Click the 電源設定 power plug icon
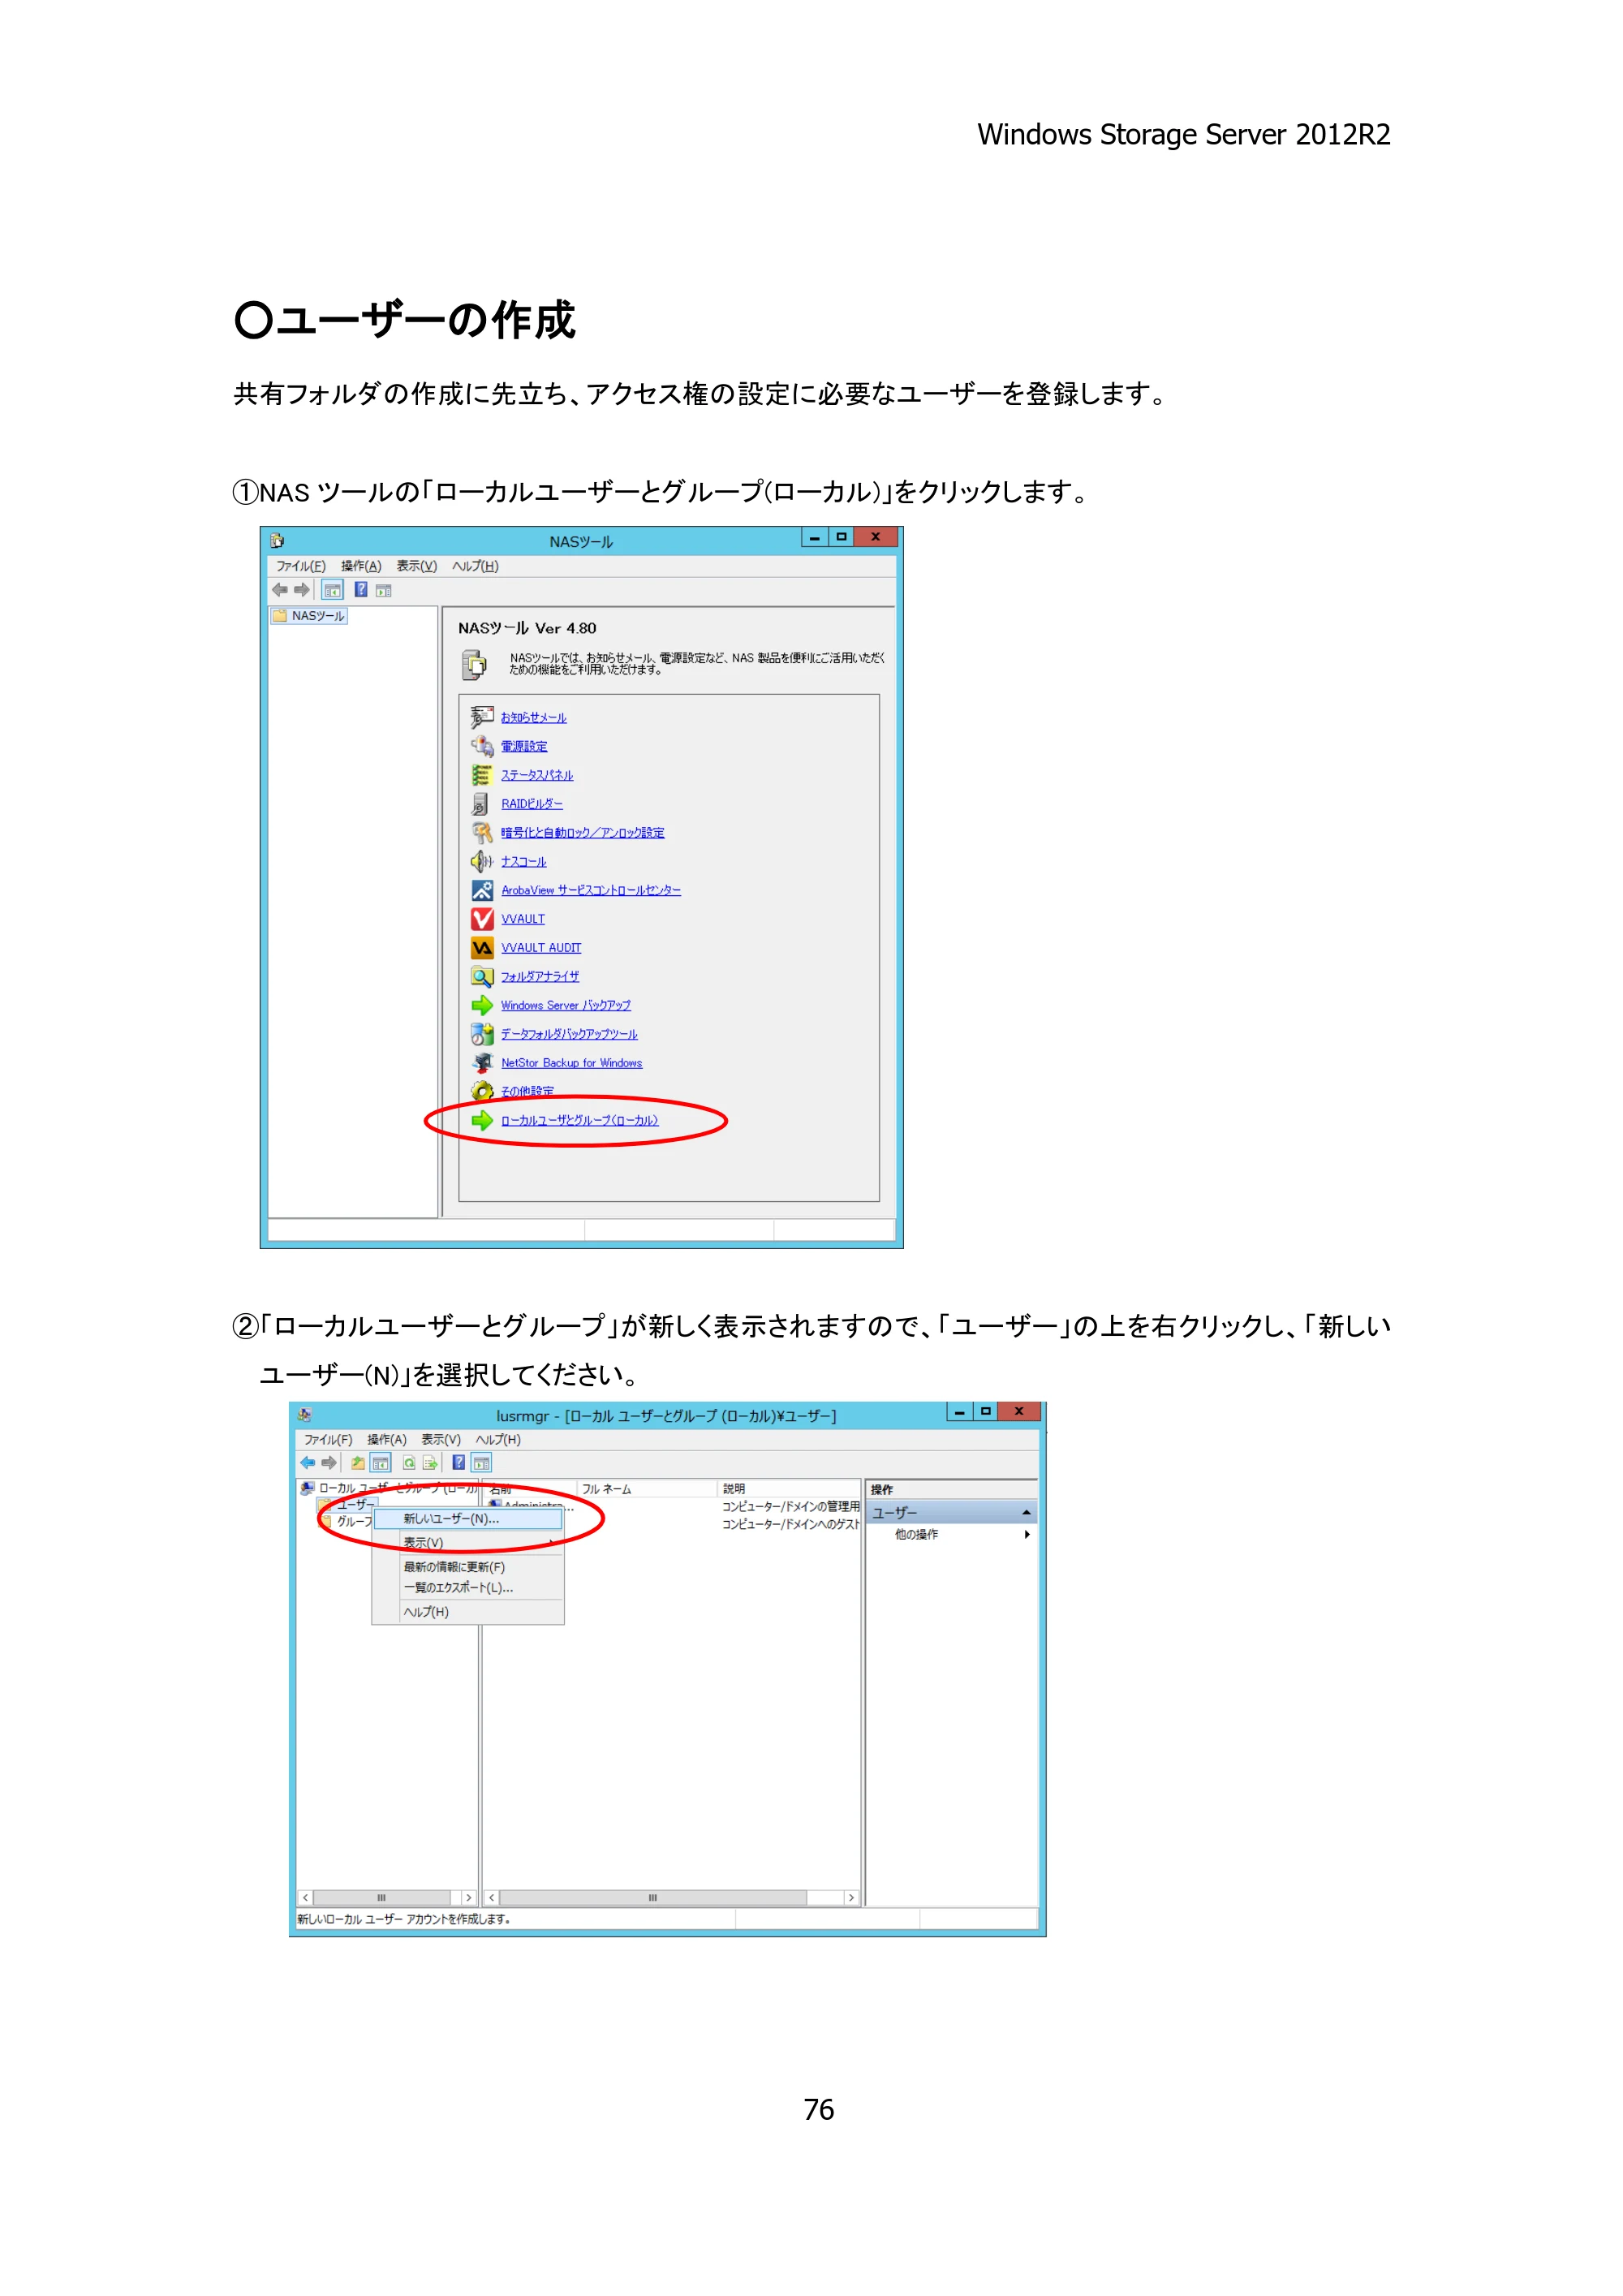 [482, 746]
